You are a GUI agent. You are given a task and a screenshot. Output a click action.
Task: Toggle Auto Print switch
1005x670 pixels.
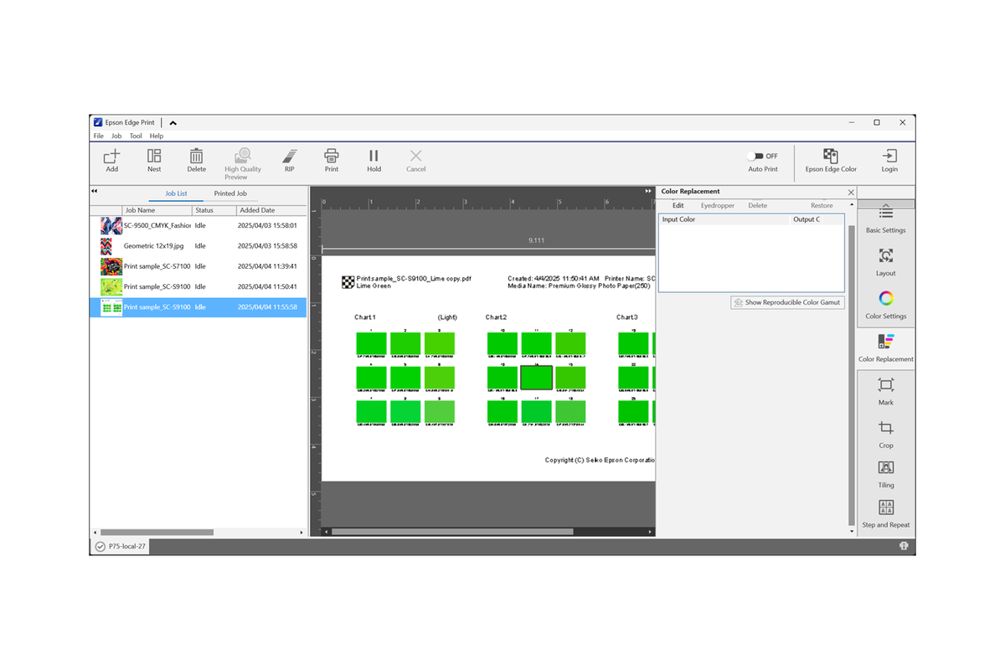[757, 156]
